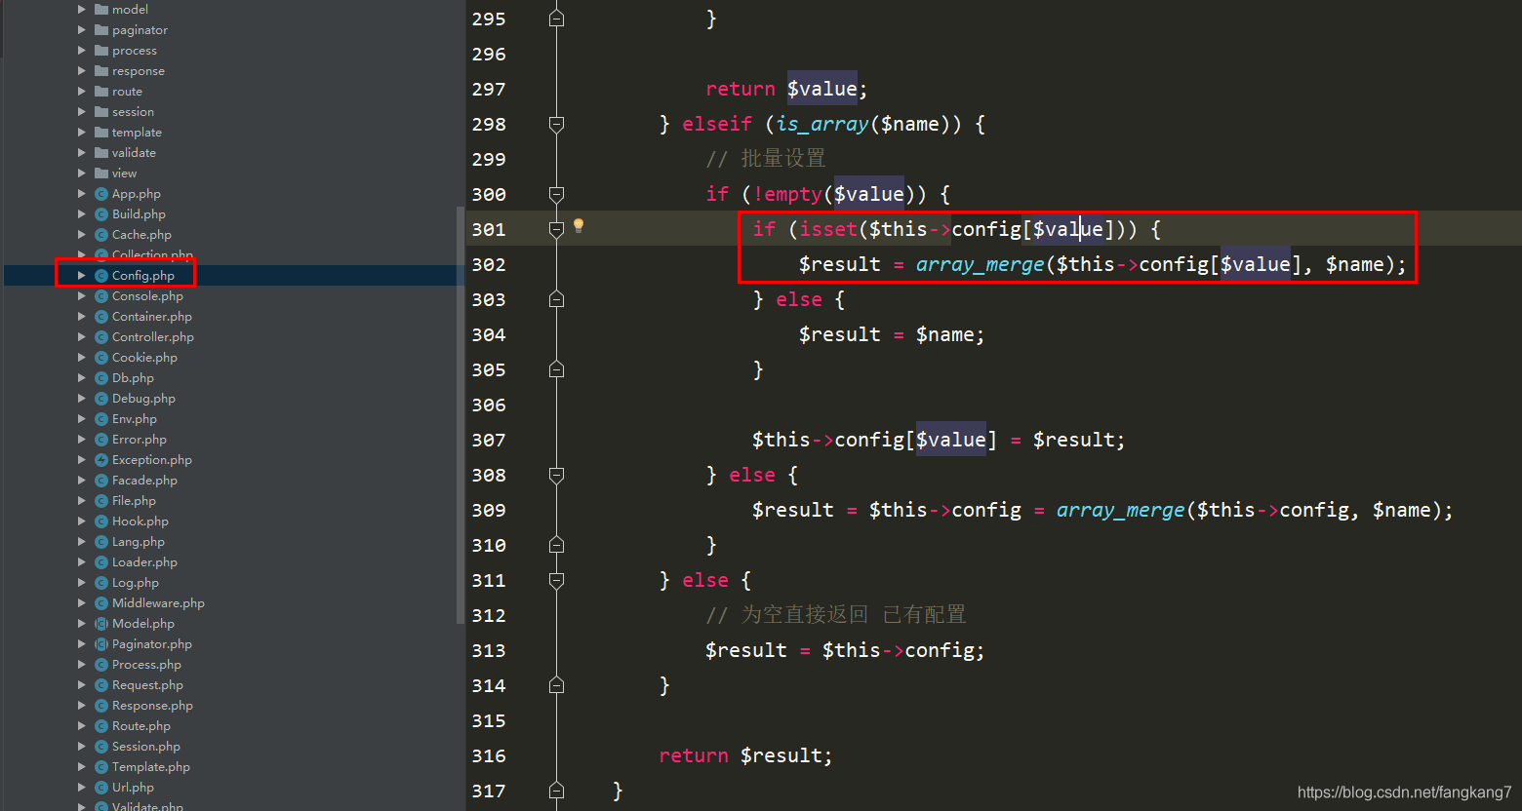Viewport: 1522px width, 811px height.
Task: Click the Model.php abstract class icon
Action: click(101, 624)
